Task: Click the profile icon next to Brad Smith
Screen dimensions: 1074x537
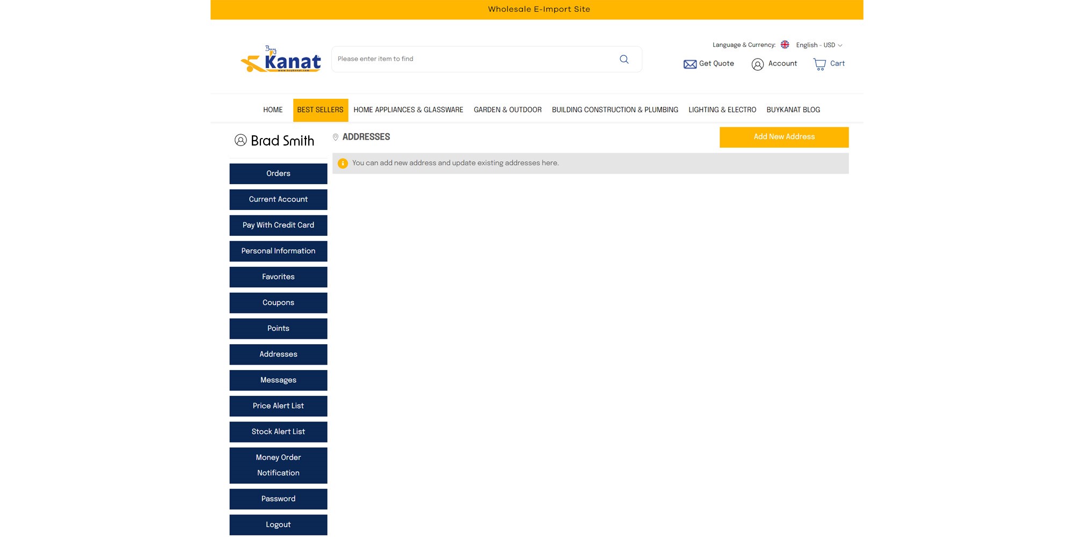Action: (241, 140)
